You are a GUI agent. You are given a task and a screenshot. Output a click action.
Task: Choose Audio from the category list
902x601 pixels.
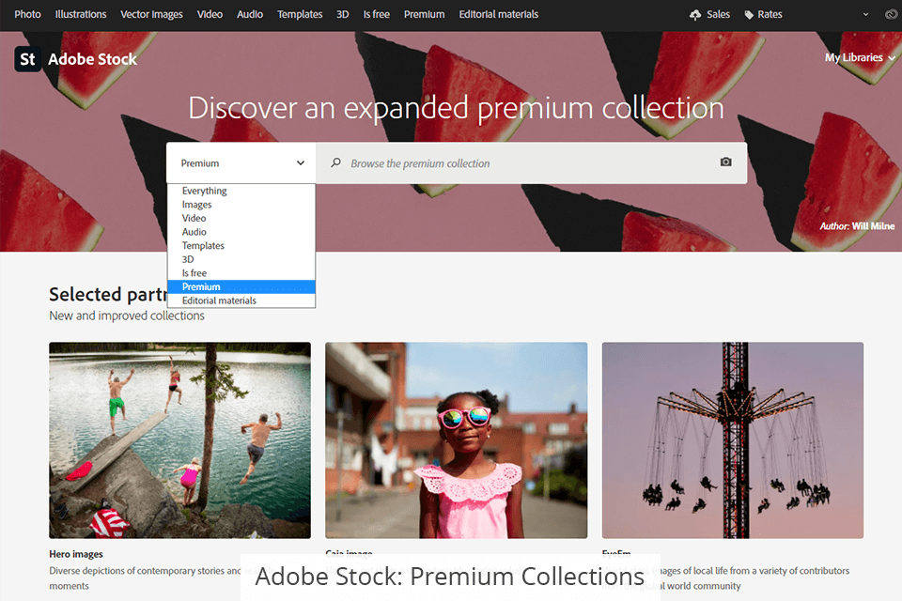pyautogui.click(x=241, y=232)
